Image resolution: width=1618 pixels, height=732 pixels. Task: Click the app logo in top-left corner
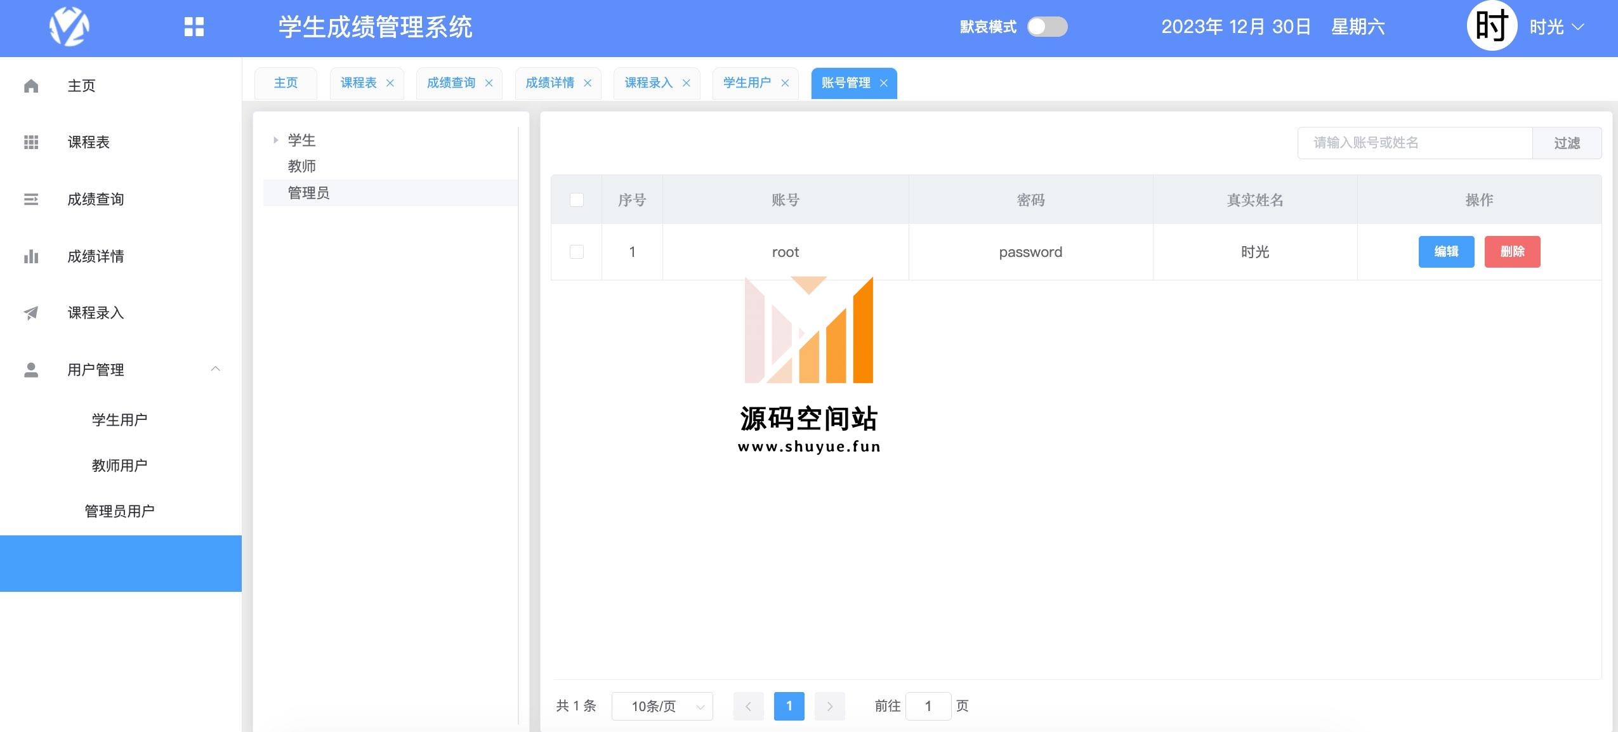[69, 27]
